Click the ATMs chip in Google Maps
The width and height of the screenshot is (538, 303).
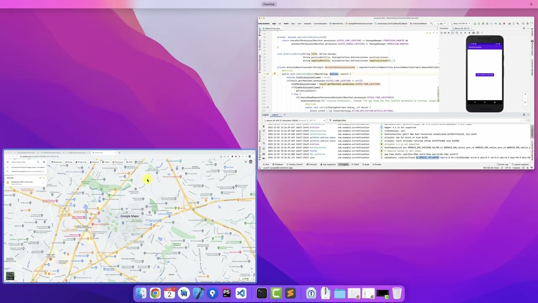(129, 162)
